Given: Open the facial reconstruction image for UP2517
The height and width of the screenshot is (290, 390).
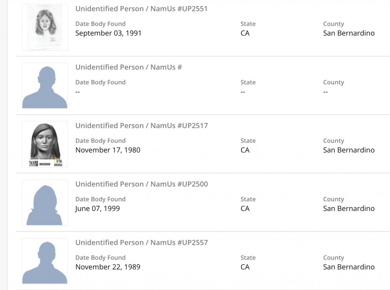Looking at the screenshot, I should [45, 144].
